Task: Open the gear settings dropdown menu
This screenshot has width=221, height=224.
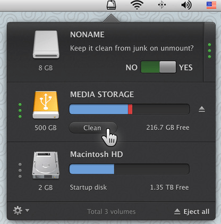Action: (x=21, y=211)
